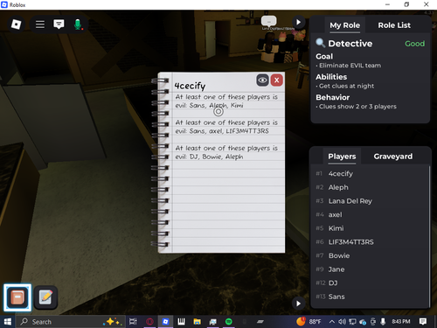The width and height of the screenshot is (437, 328).
Task: Click the Good alignment label
Action: click(x=414, y=44)
